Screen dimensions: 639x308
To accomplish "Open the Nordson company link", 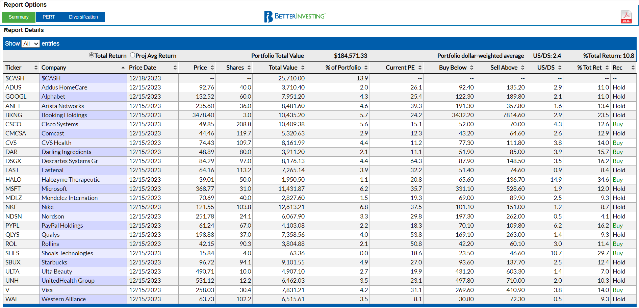I will tap(53, 216).
